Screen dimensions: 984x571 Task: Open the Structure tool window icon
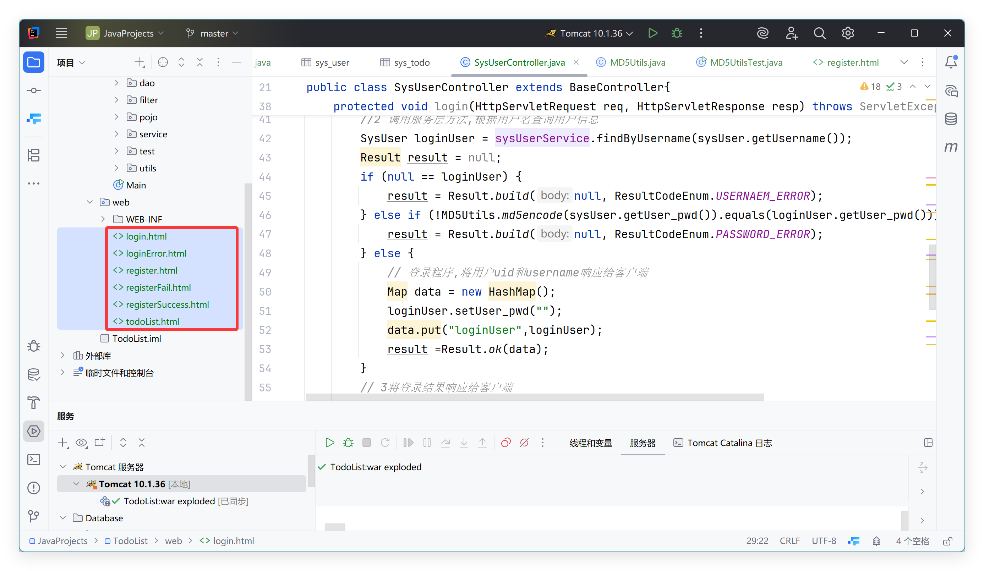click(x=34, y=155)
